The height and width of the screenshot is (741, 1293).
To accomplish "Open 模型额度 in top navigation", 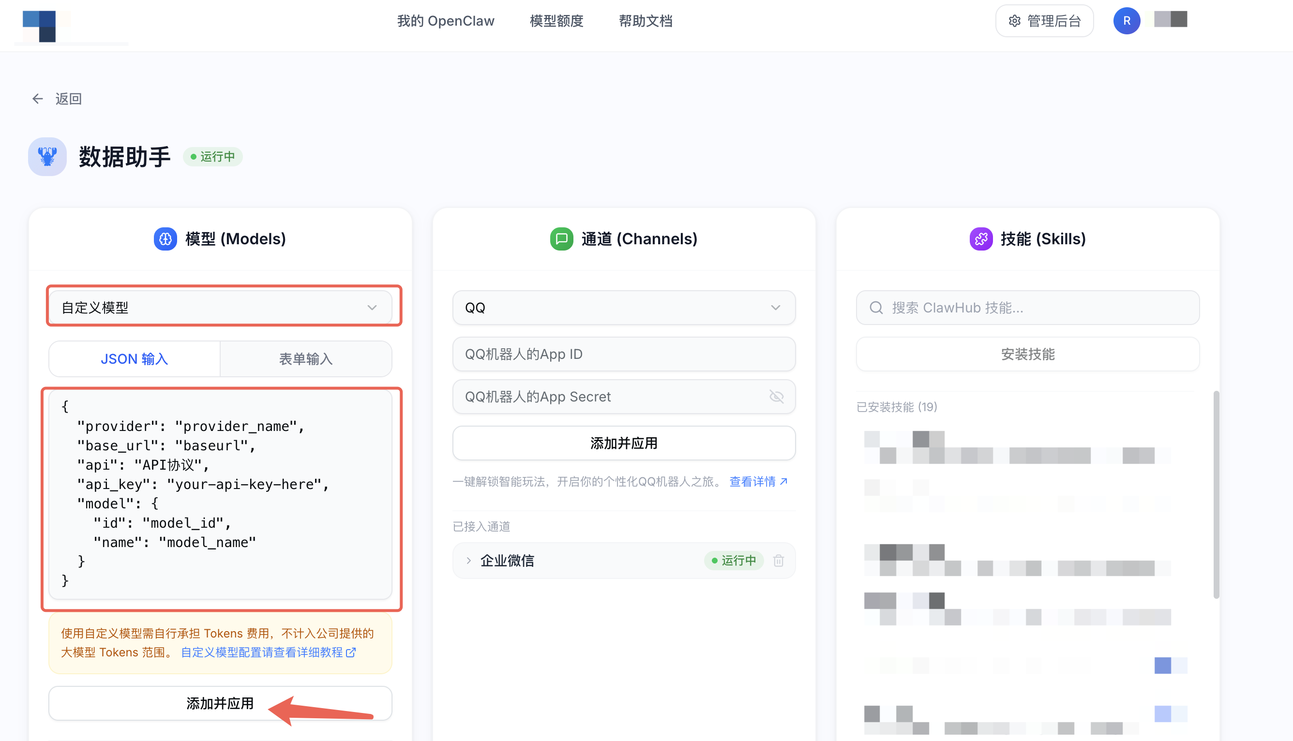I will (x=556, y=21).
